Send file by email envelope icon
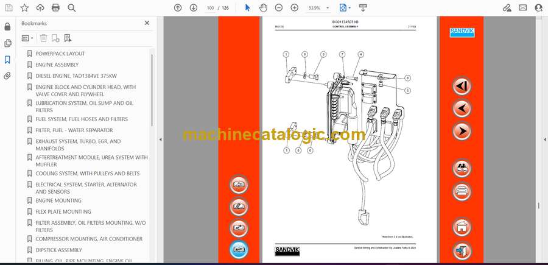548x265 pixels. pos(523,8)
